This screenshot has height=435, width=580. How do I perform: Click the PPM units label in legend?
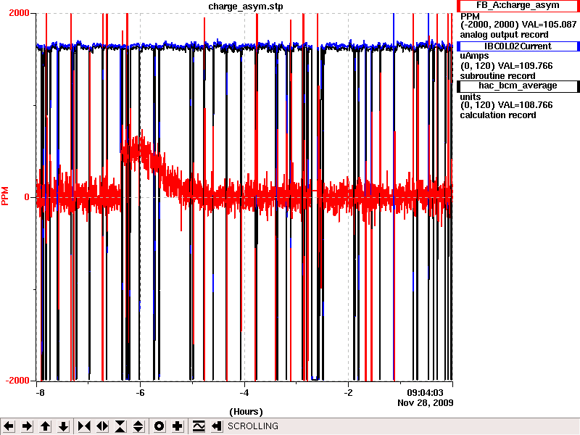pos(470,17)
